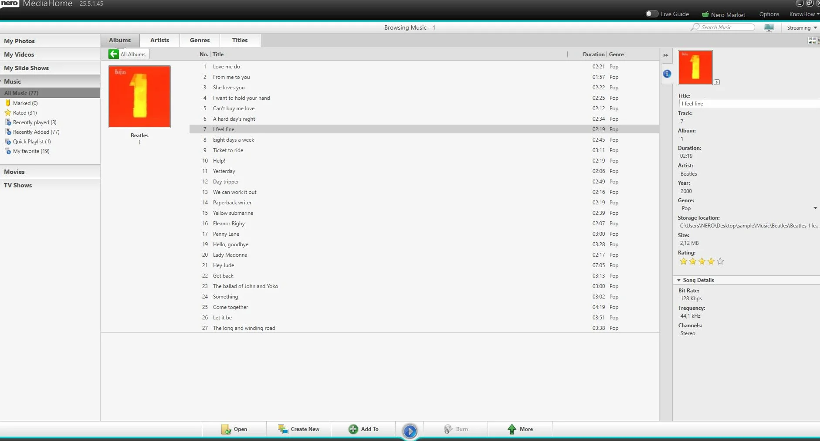
Task: Click the Play button in bottom bar
Action: point(410,431)
